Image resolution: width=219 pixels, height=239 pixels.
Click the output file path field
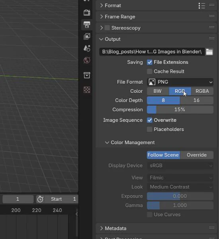[x=152, y=52]
